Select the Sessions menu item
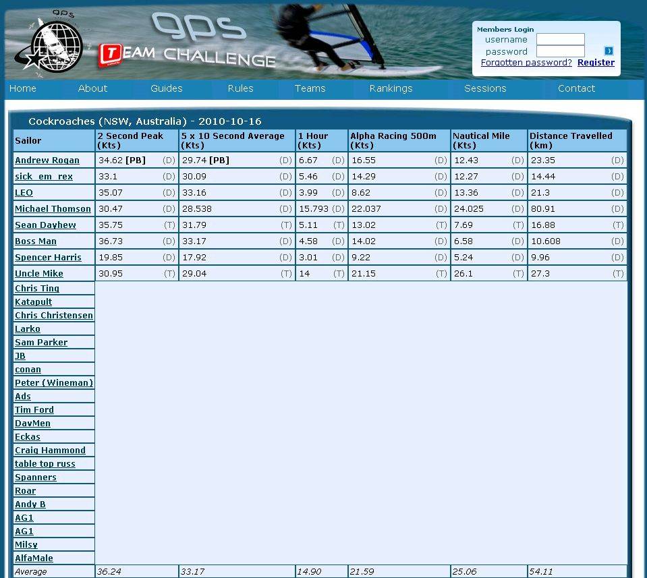 (x=484, y=88)
